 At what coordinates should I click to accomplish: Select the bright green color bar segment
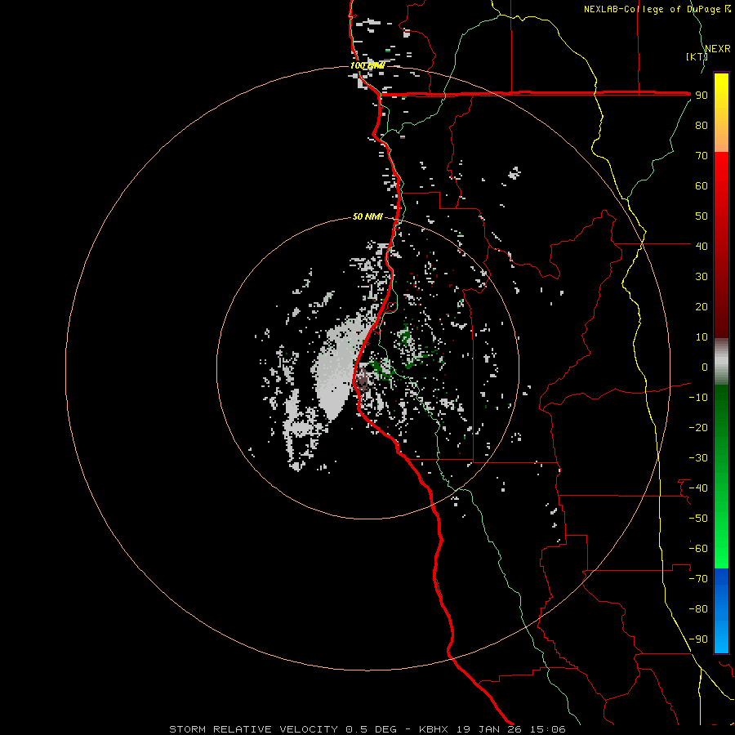click(721, 476)
